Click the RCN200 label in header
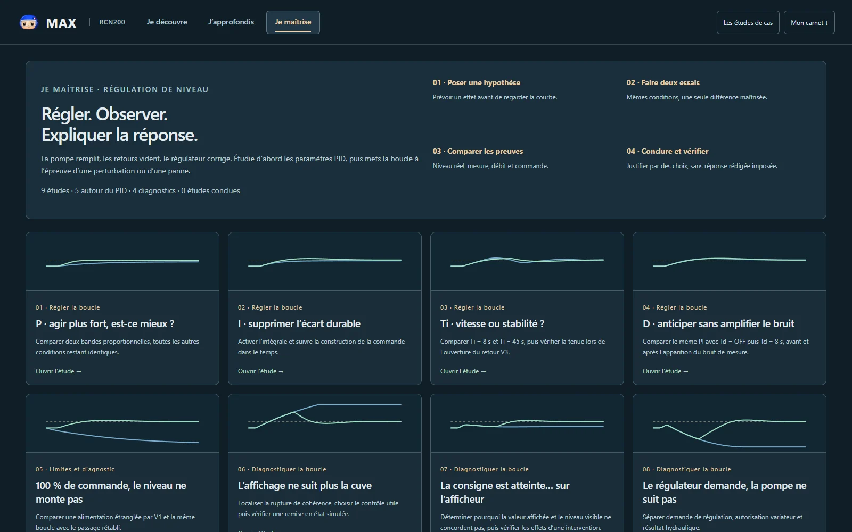852x532 pixels. 112,22
